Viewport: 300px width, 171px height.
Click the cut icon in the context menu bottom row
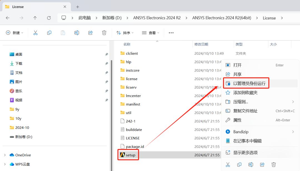tap(228, 165)
